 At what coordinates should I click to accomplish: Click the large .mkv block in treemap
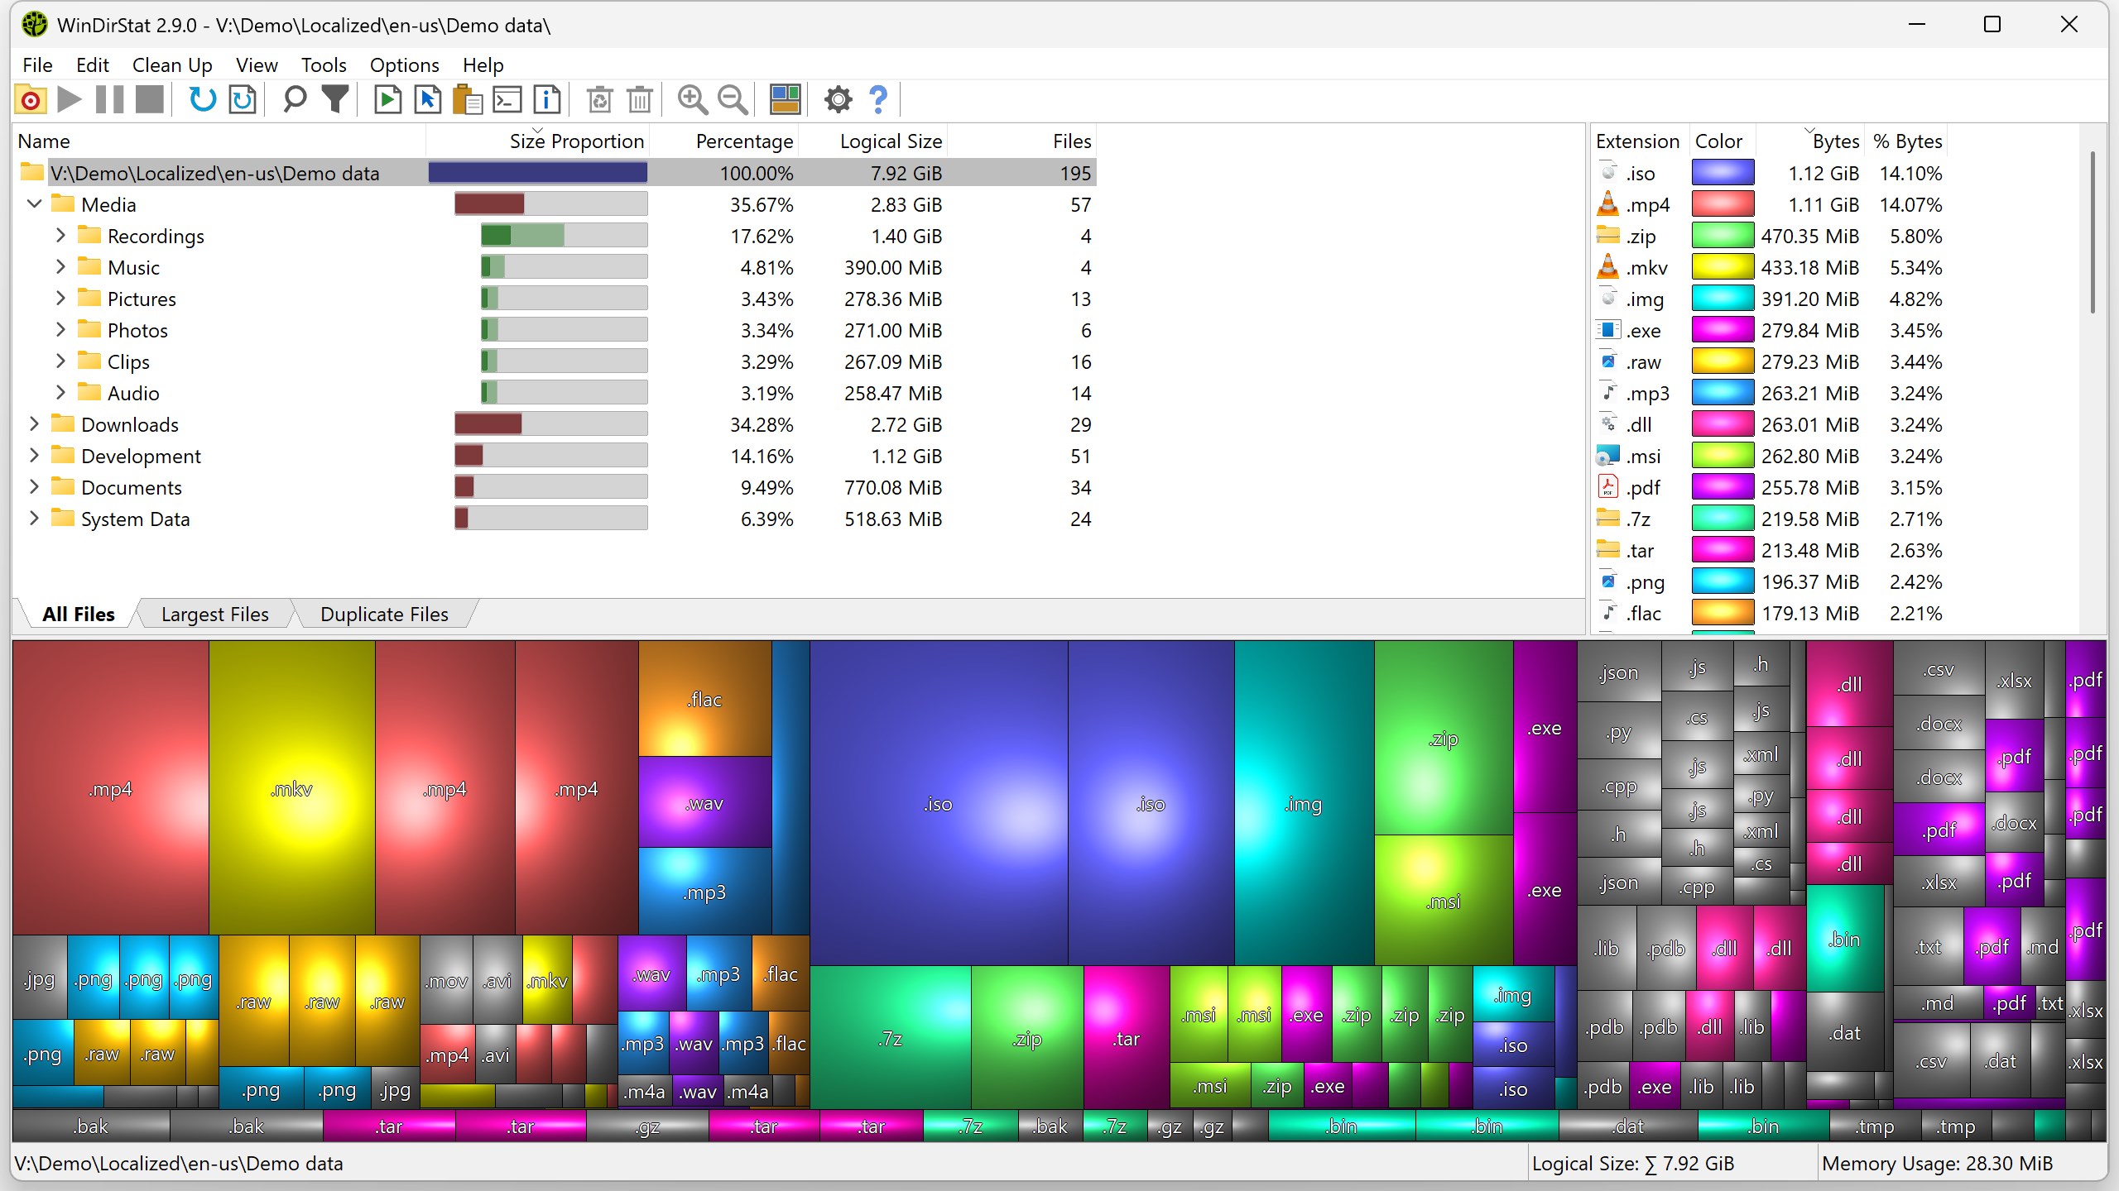tap(291, 788)
